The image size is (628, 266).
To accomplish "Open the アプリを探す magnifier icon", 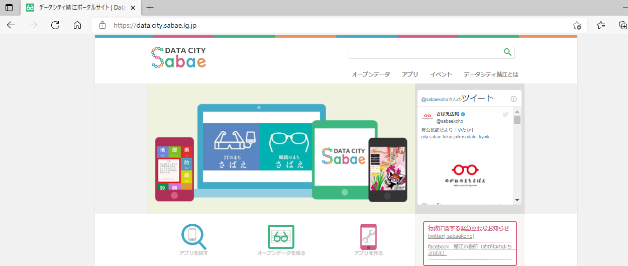I will [x=193, y=236].
